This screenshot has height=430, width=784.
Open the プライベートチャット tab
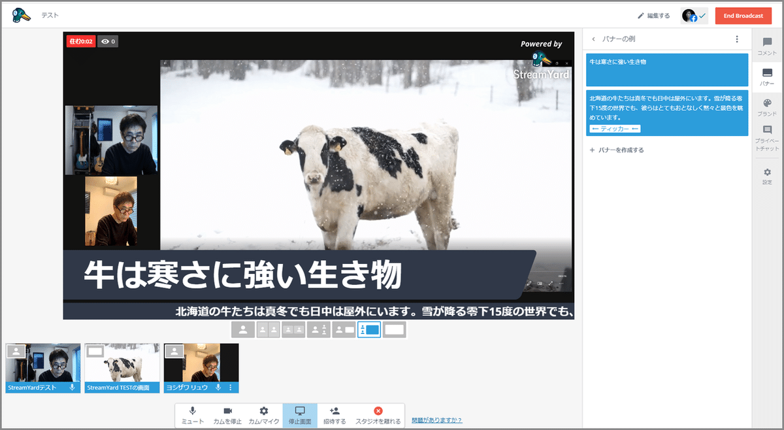tap(767, 138)
